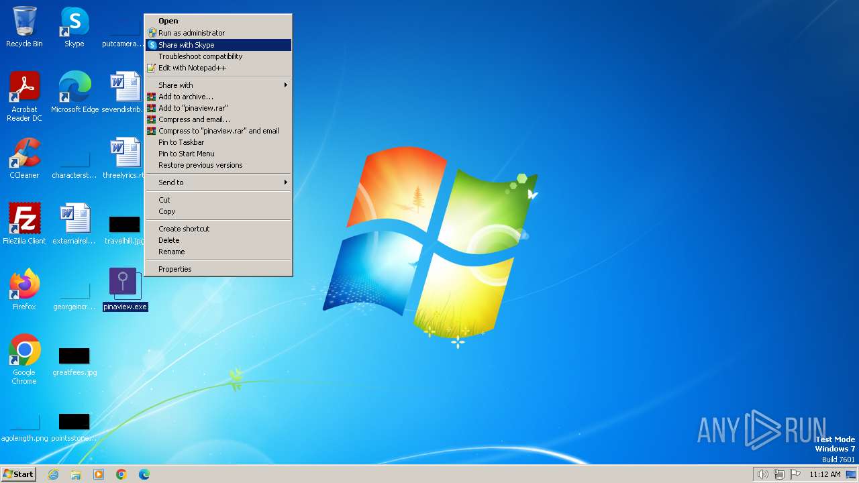The image size is (859, 483).
Task: Select the pinaview.exe file icon
Action: point(125,290)
